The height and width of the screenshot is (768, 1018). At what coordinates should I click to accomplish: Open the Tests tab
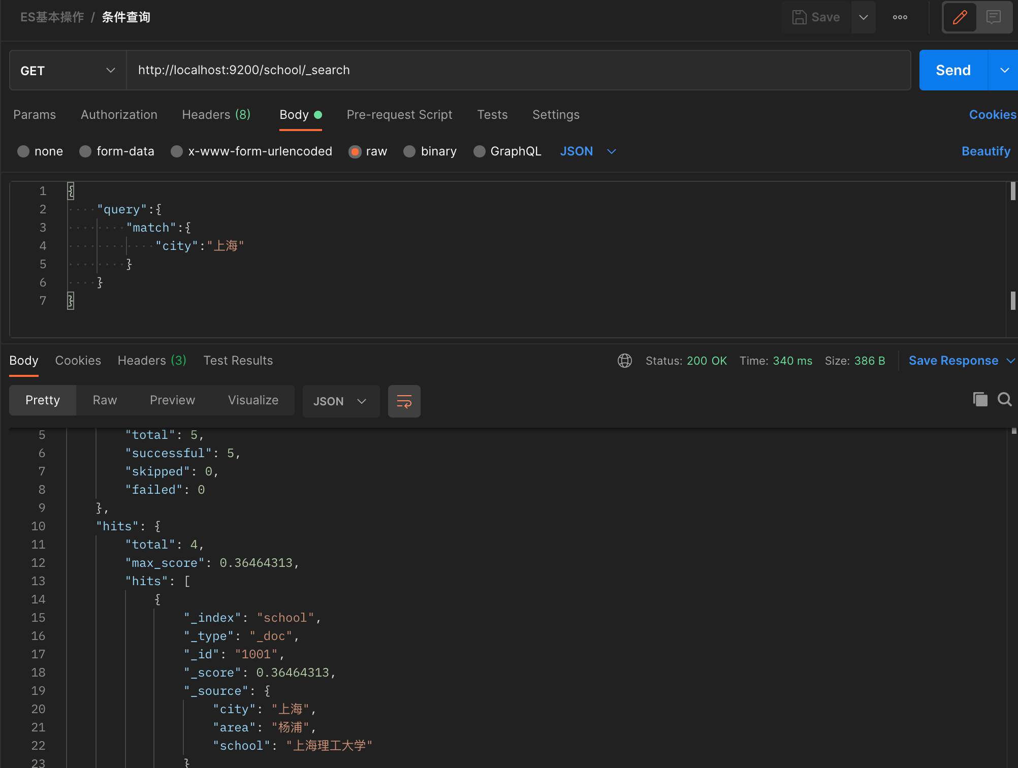tap(492, 115)
